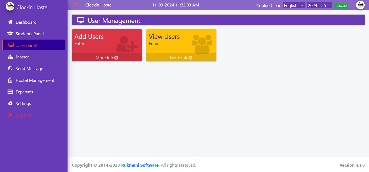Click the Students Panel graduation cap icon
Image resolution: width=369 pixels, height=172 pixels.
click(x=10, y=34)
